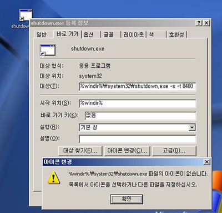Click the 대상(T) target path field

[x=137, y=87]
